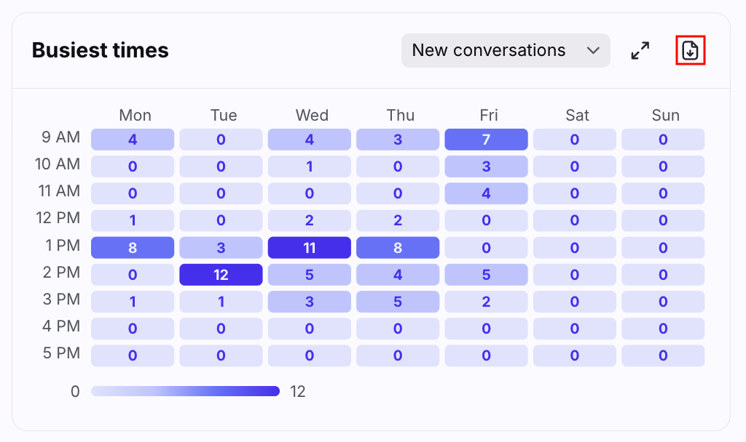The height and width of the screenshot is (442, 746).
Task: Expand the Busiest times chart fullscreen
Action: point(640,50)
